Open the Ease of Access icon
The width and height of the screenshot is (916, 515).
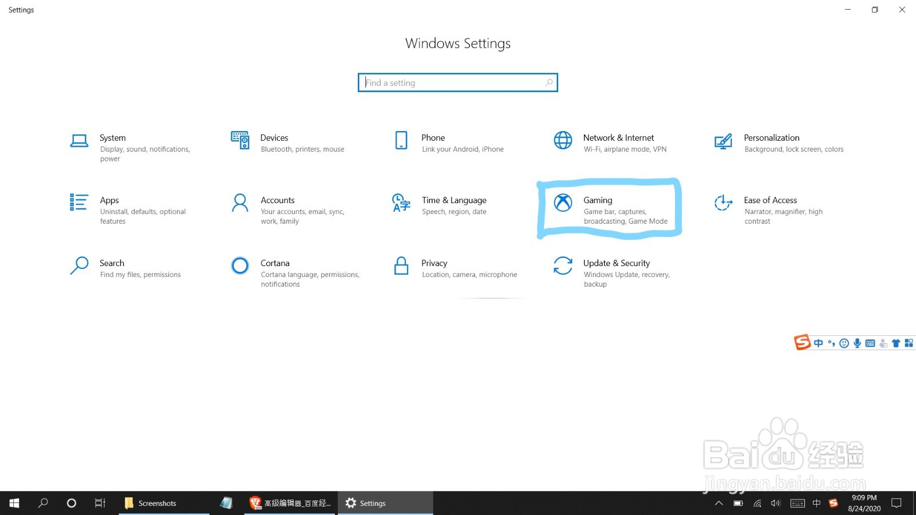pos(723,203)
